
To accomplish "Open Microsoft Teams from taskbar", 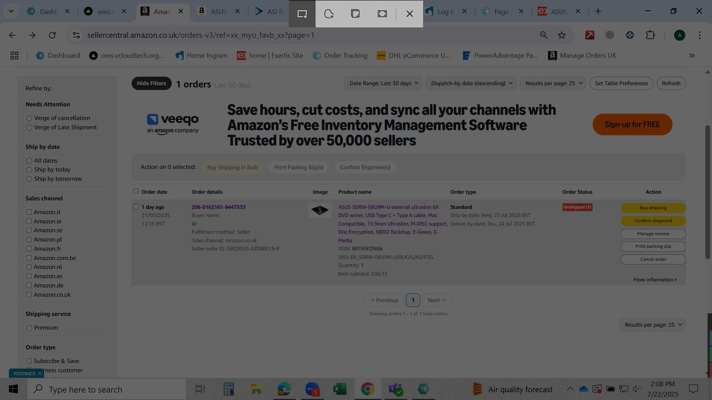I will [x=396, y=389].
